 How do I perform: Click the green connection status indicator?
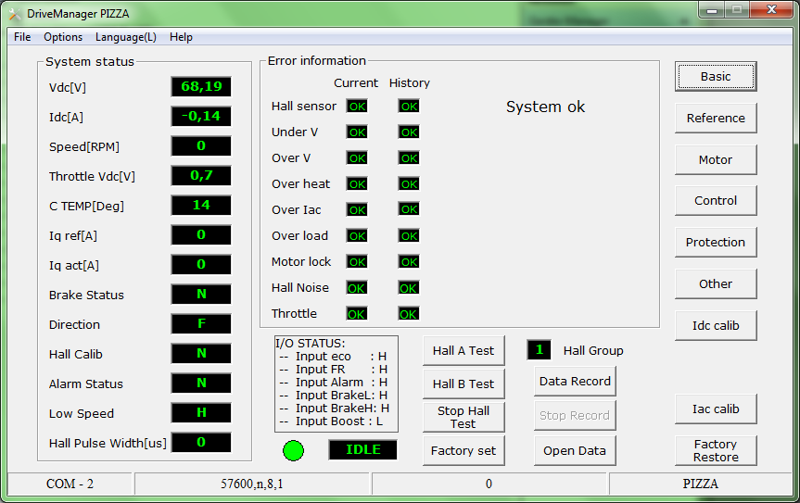click(293, 451)
